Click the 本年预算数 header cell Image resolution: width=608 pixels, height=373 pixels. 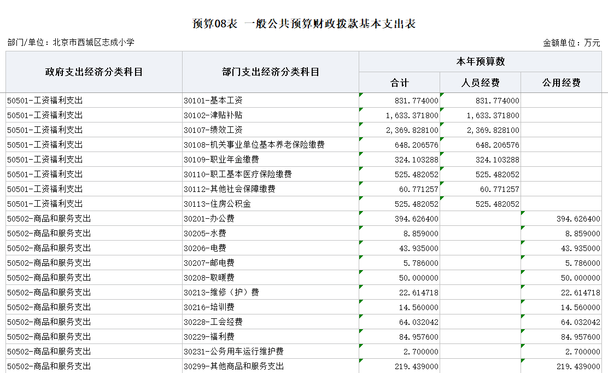(481, 62)
